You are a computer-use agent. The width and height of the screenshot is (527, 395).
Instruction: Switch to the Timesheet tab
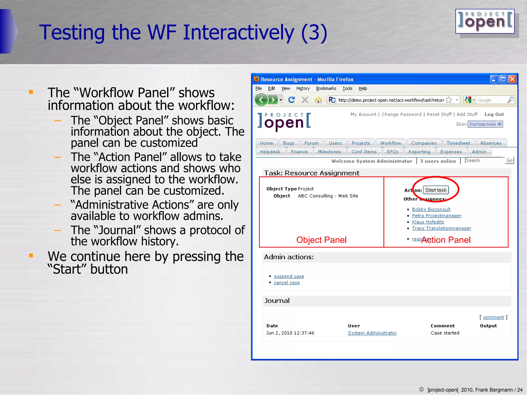(458, 143)
